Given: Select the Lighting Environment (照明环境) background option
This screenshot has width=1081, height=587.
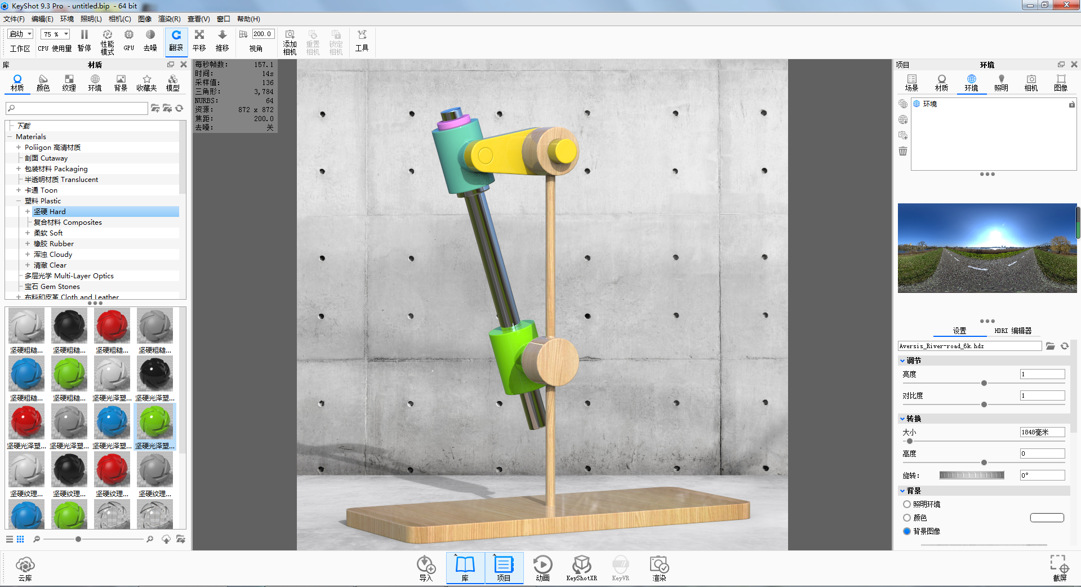Looking at the screenshot, I should tap(907, 504).
